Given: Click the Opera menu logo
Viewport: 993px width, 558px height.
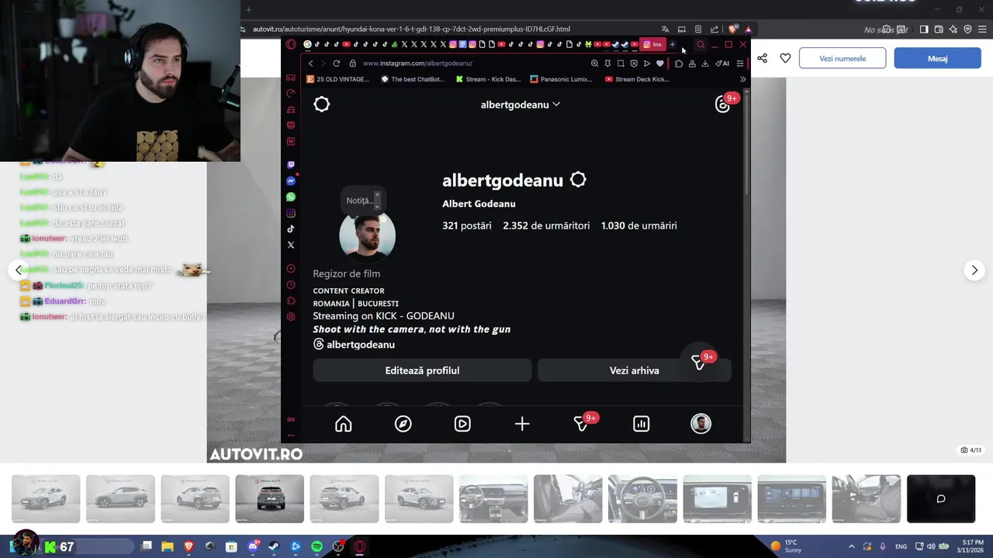Looking at the screenshot, I should pos(291,44).
